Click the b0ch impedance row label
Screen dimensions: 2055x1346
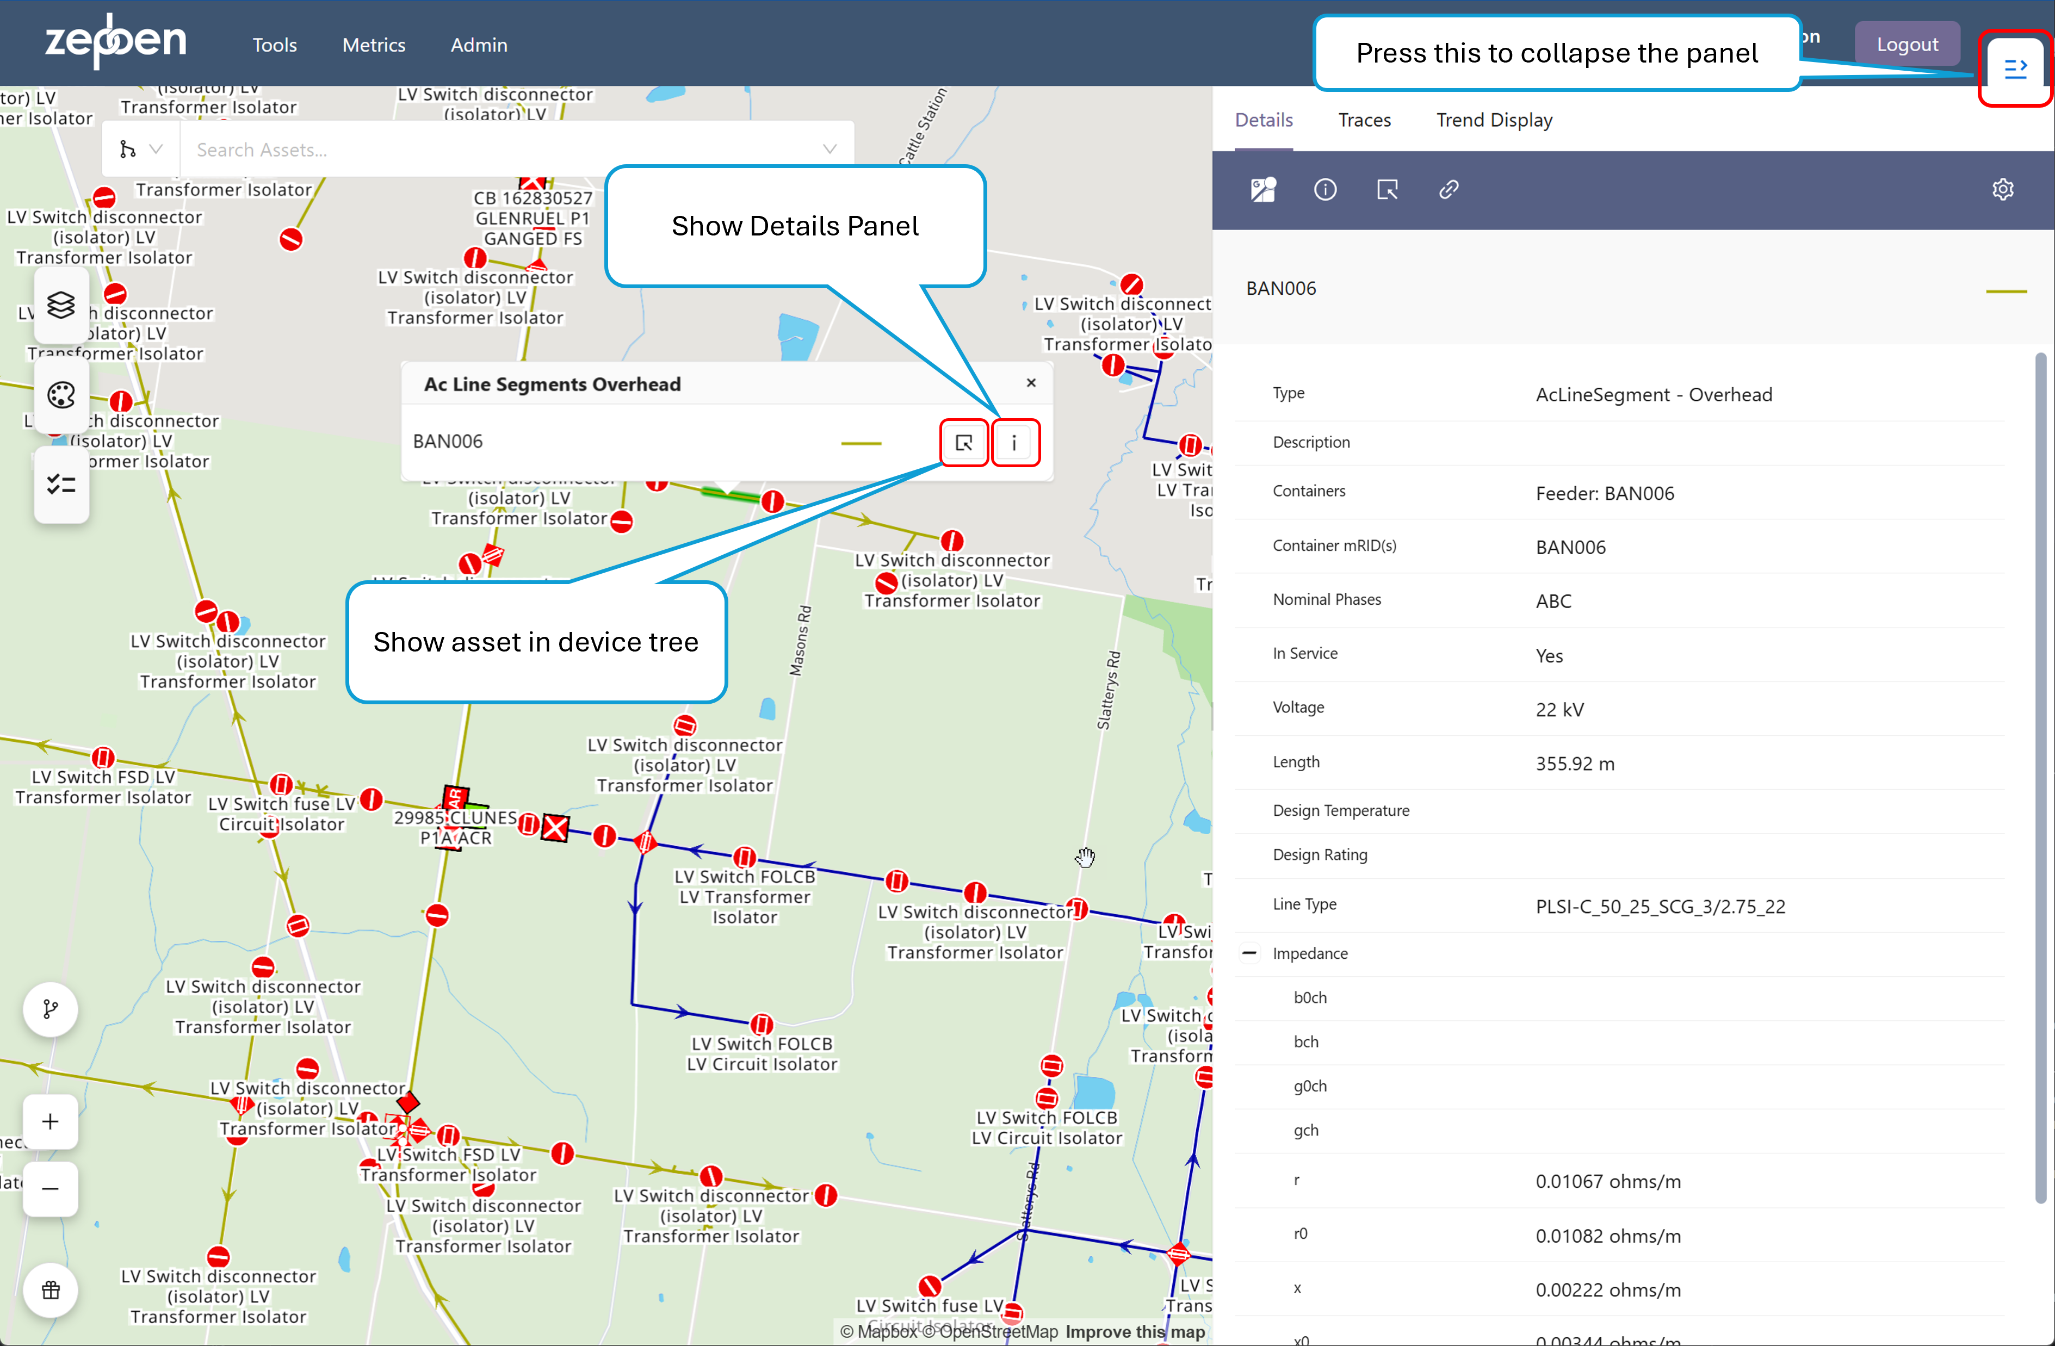(1310, 997)
